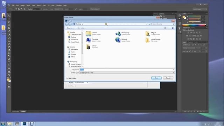Click the Refine Edge button in options bar
The width and height of the screenshot is (224, 126).
click(x=95, y=9)
